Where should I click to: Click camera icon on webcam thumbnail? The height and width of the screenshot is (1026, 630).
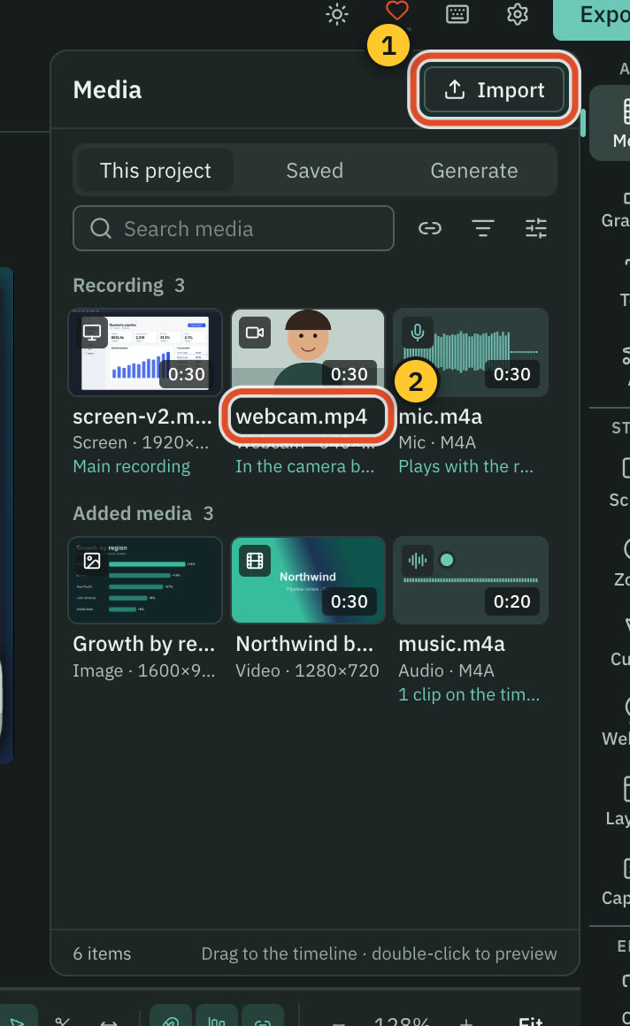(255, 333)
